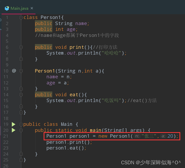Click the field 'age' on line 3
185x168 pixels.
pos(71,30)
